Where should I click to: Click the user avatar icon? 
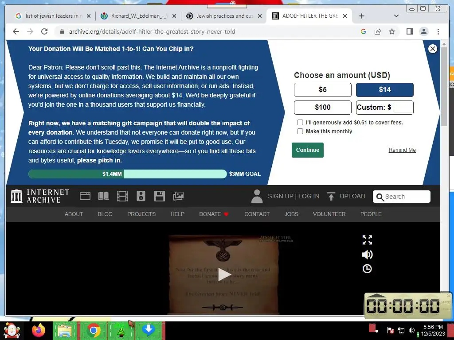point(257,196)
